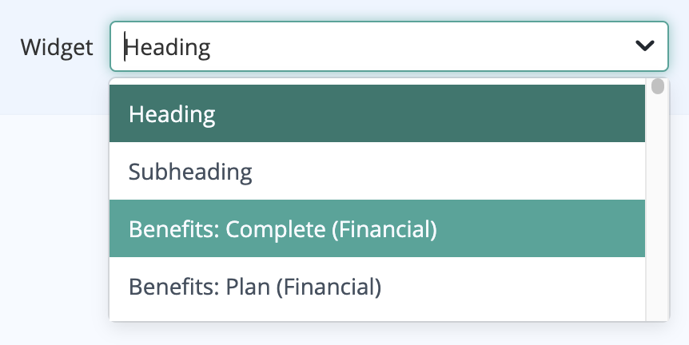
Task: Collapse the Widget dropdown using chevron arrow
Action: 644,46
